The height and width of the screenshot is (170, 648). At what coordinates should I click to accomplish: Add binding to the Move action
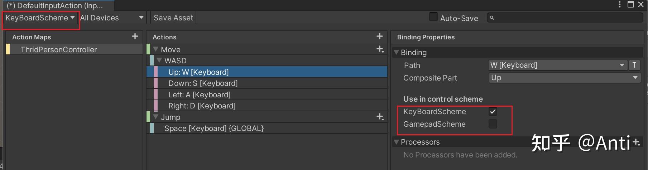[380, 49]
